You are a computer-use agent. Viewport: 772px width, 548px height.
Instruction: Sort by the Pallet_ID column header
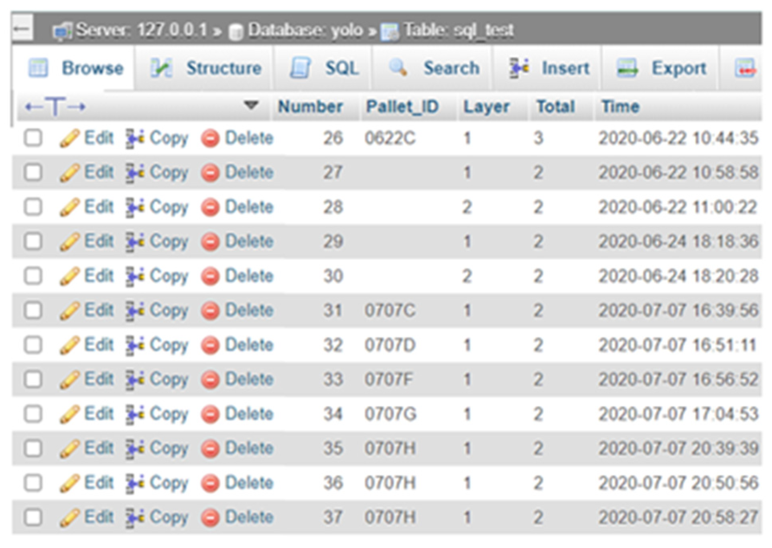402,107
